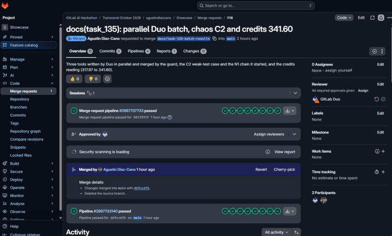Open Code dropdown button
The image size is (392, 236).
click(344, 17)
